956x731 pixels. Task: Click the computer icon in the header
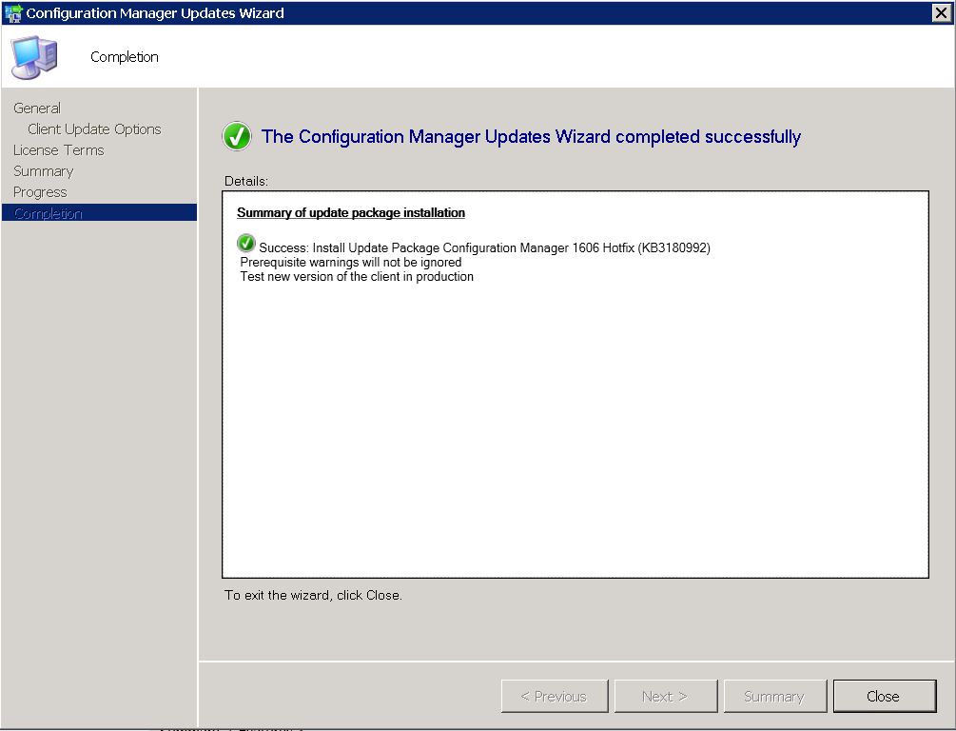click(x=34, y=57)
